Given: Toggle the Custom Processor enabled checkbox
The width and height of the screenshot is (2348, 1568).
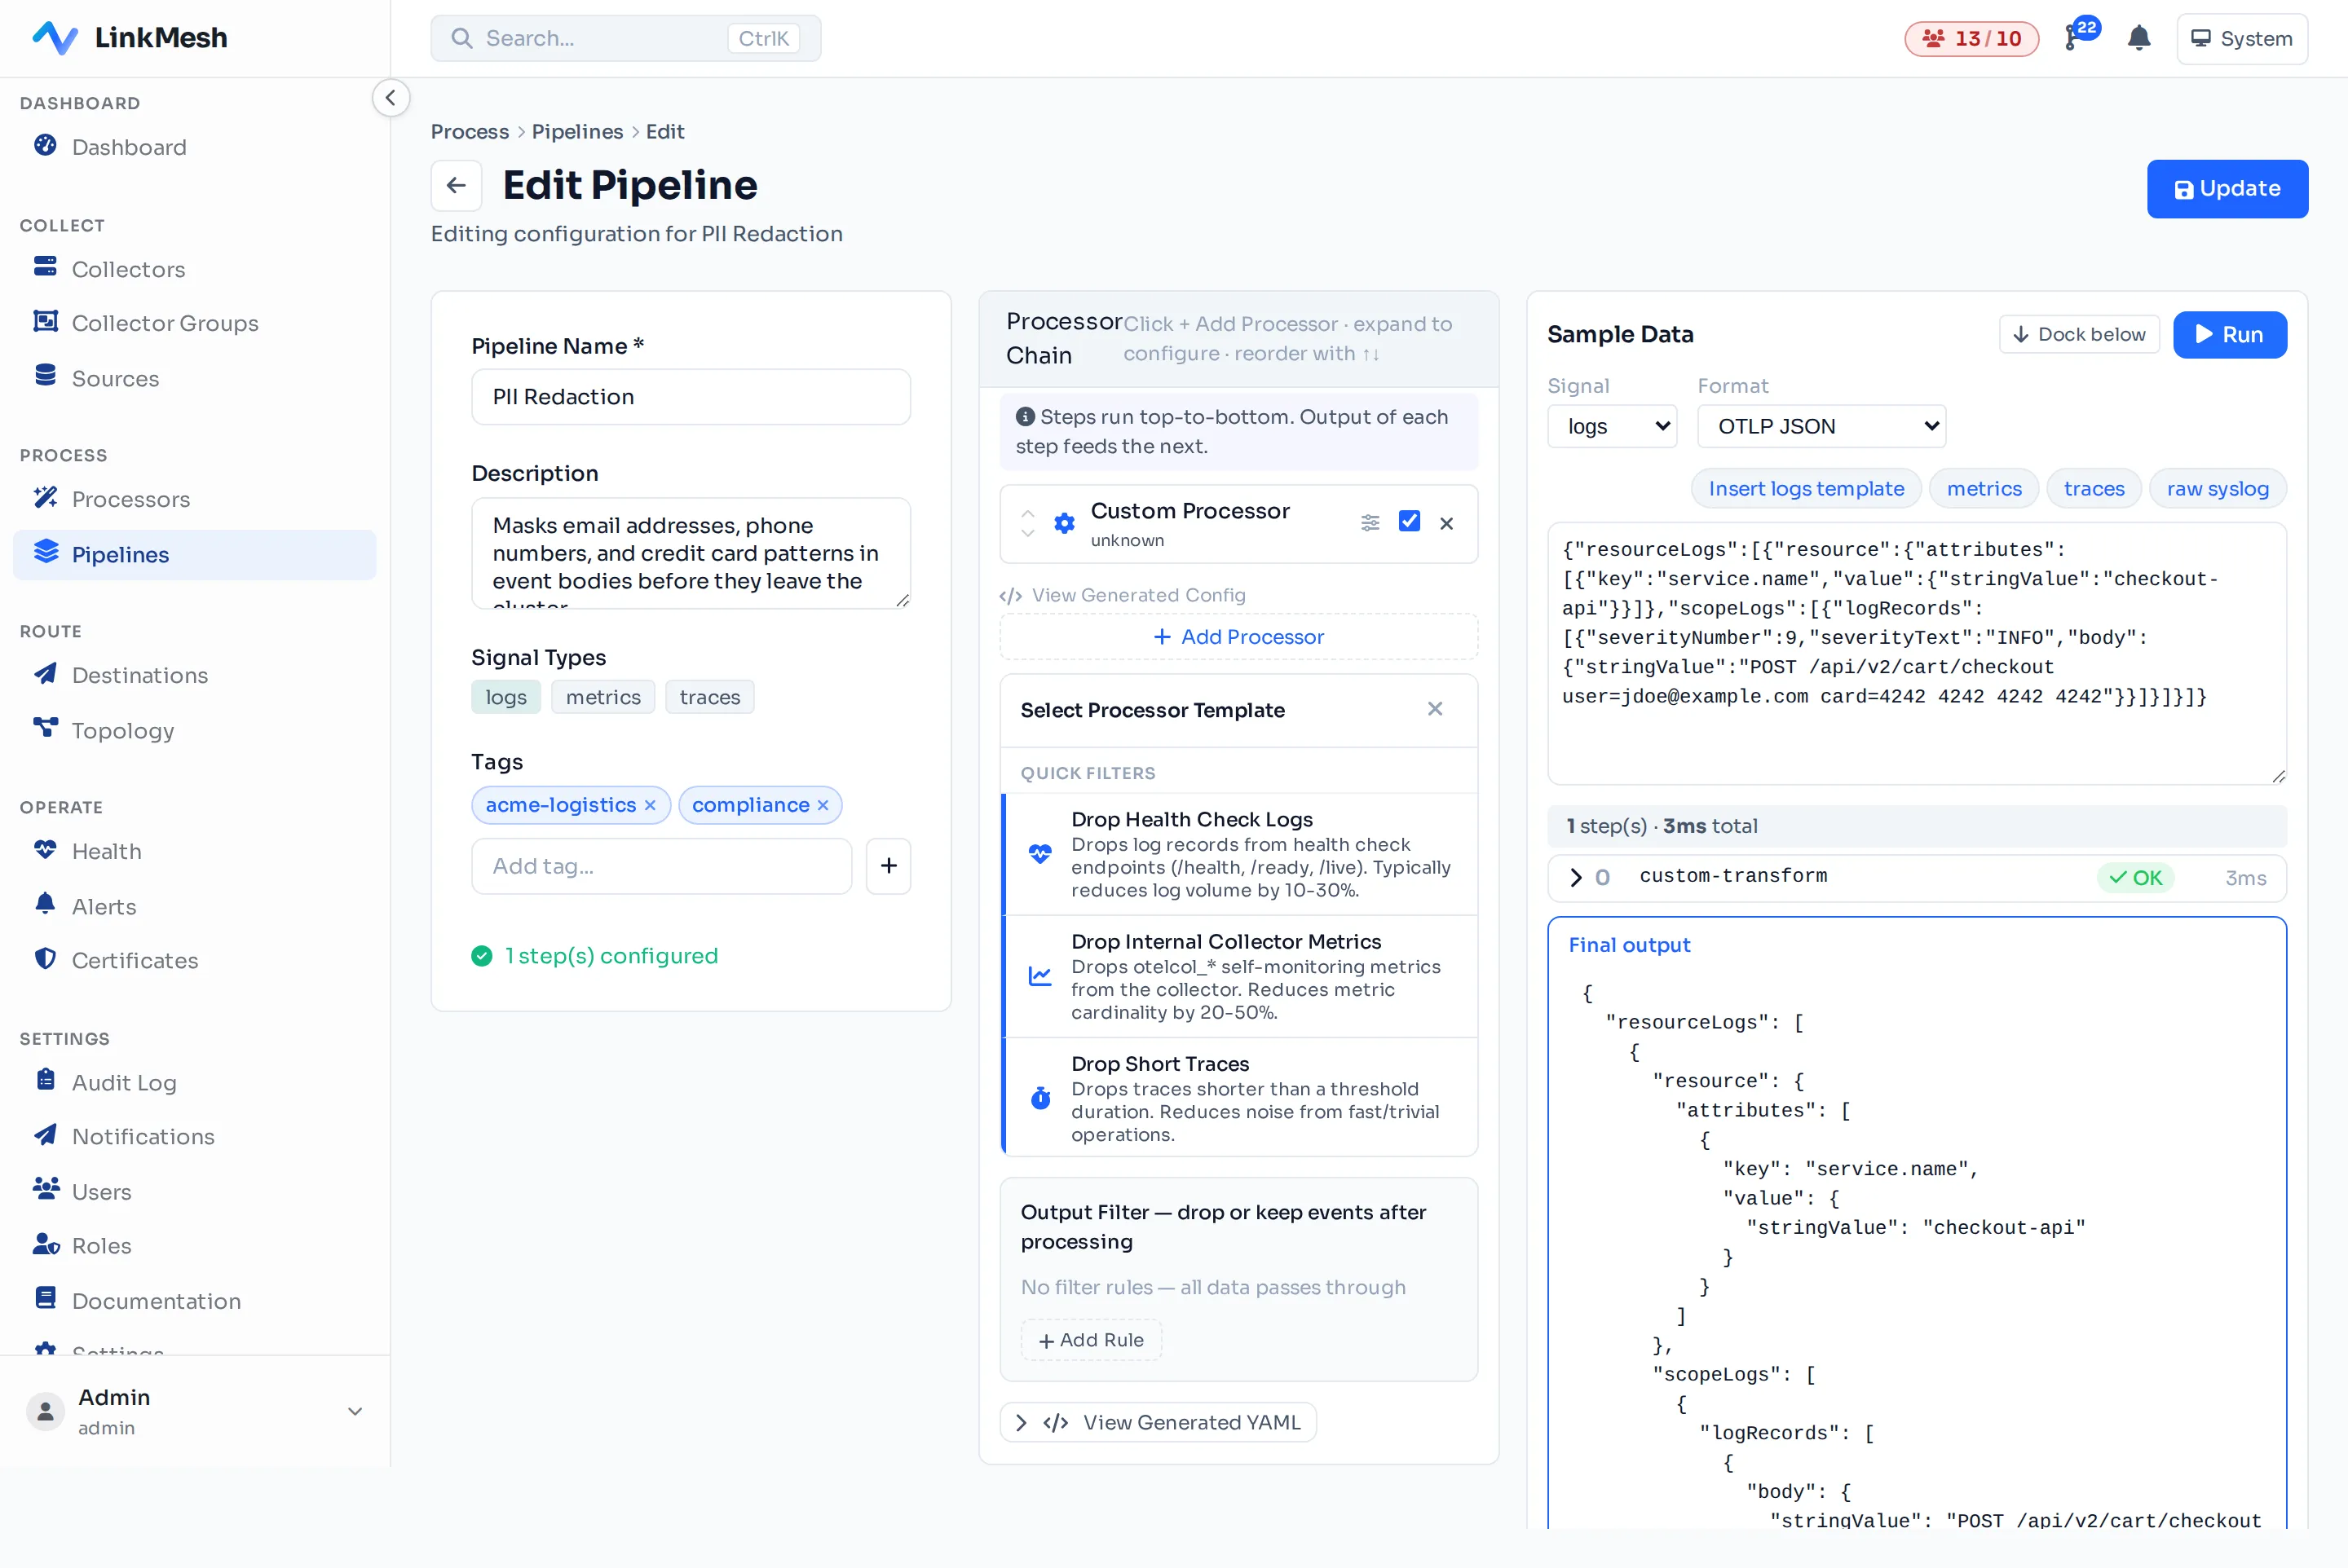Looking at the screenshot, I should [1409, 521].
